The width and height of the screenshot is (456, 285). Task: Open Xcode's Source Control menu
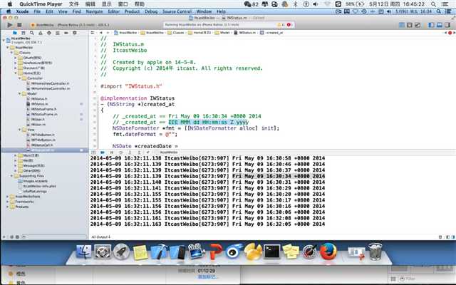[x=177, y=11]
